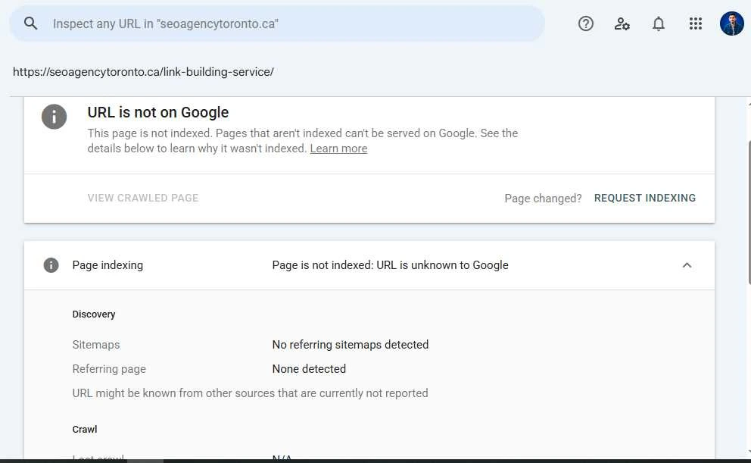Click the Referring page None detected value
751x463 pixels.
click(x=309, y=369)
